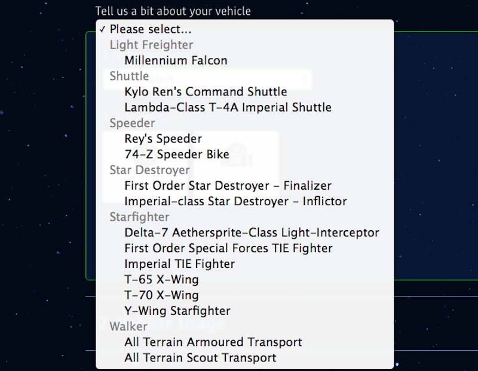Image resolution: width=478 pixels, height=371 pixels.
Task: Select First Order Star Destroyer - Finalizer
Action: point(227,185)
